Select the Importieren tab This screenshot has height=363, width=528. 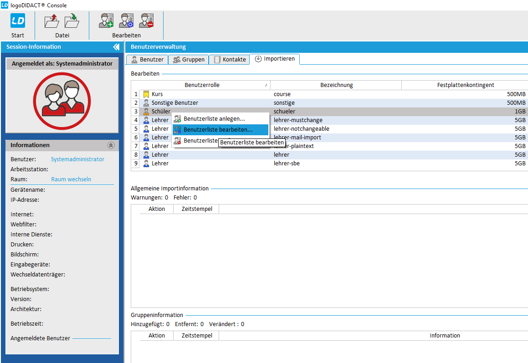click(x=275, y=59)
